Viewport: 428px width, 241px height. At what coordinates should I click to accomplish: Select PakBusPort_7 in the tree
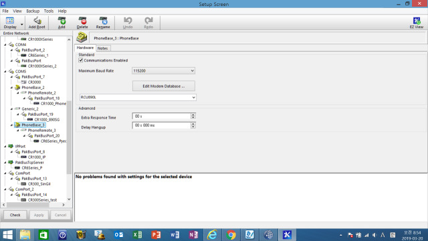click(33, 77)
